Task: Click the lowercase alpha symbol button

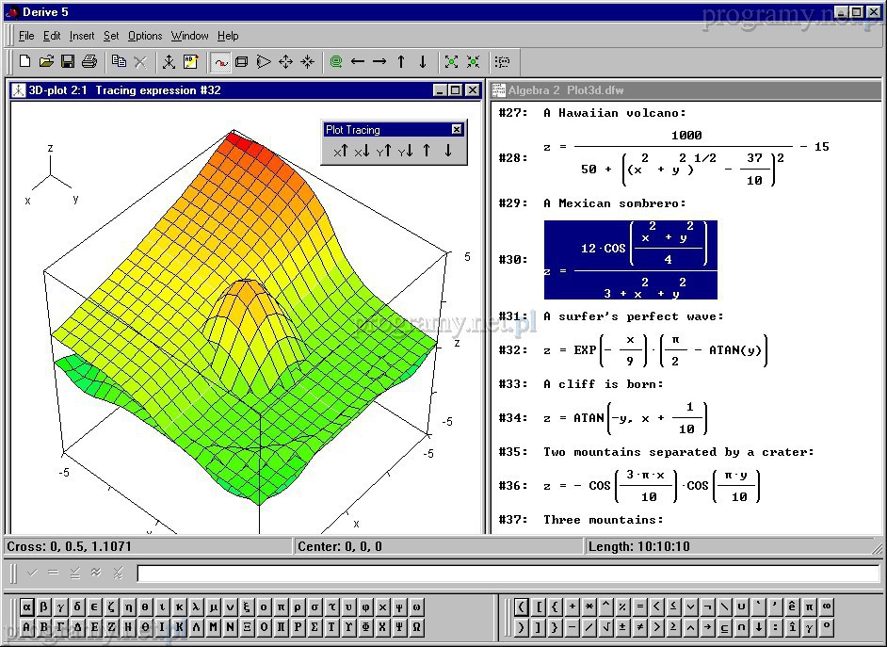Action: [x=27, y=607]
